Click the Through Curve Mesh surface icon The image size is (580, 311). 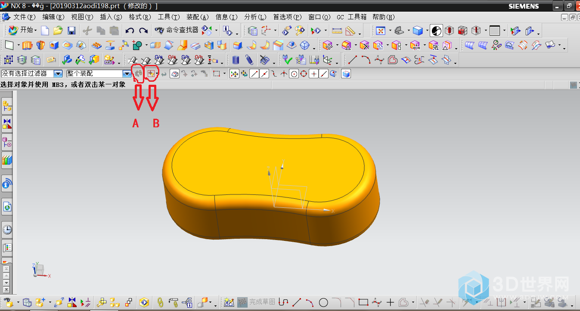pyautogui.click(x=483, y=45)
